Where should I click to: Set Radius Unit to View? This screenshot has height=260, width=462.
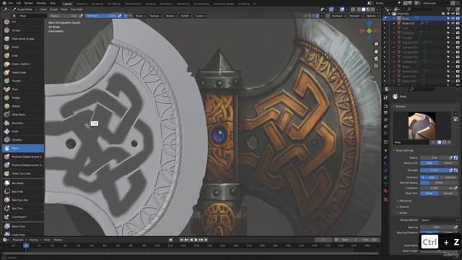(x=430, y=163)
